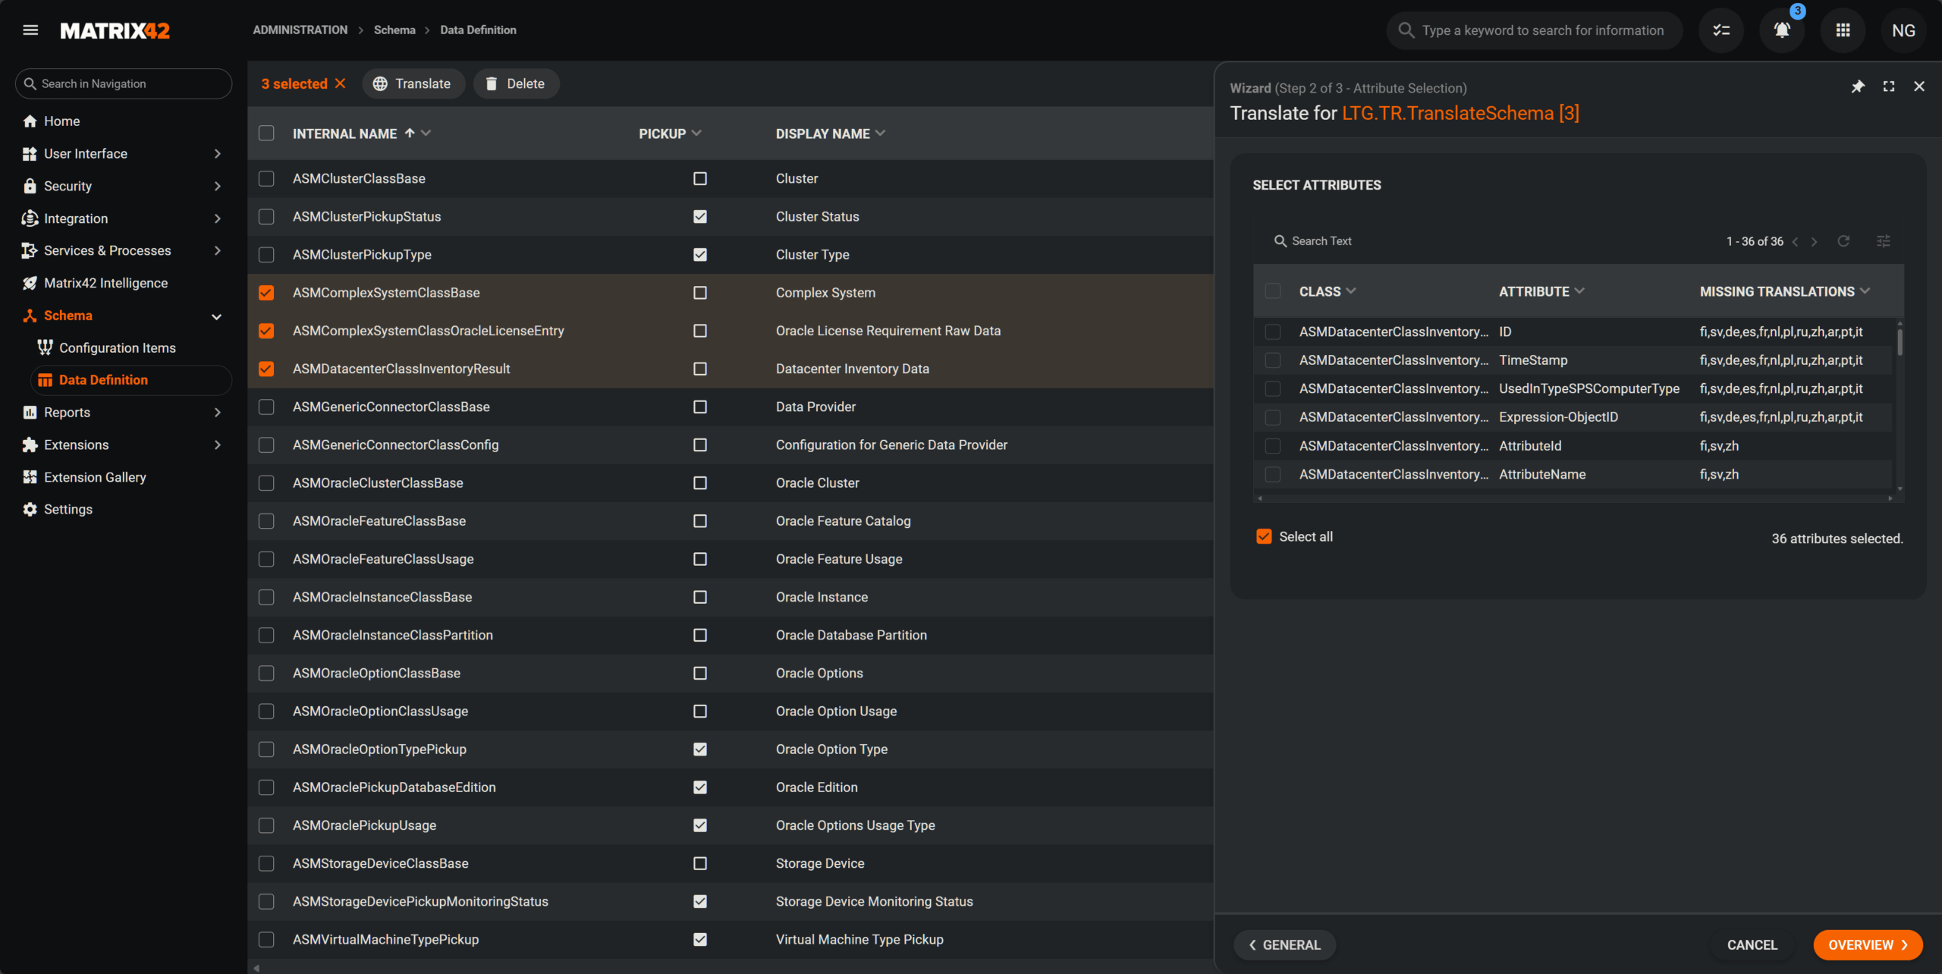This screenshot has width=1942, height=974.
Task: Click the Delete button
Action: coord(516,83)
